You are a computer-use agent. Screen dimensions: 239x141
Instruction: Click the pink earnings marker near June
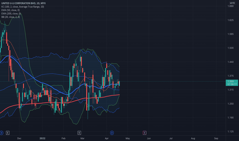tap(144, 133)
